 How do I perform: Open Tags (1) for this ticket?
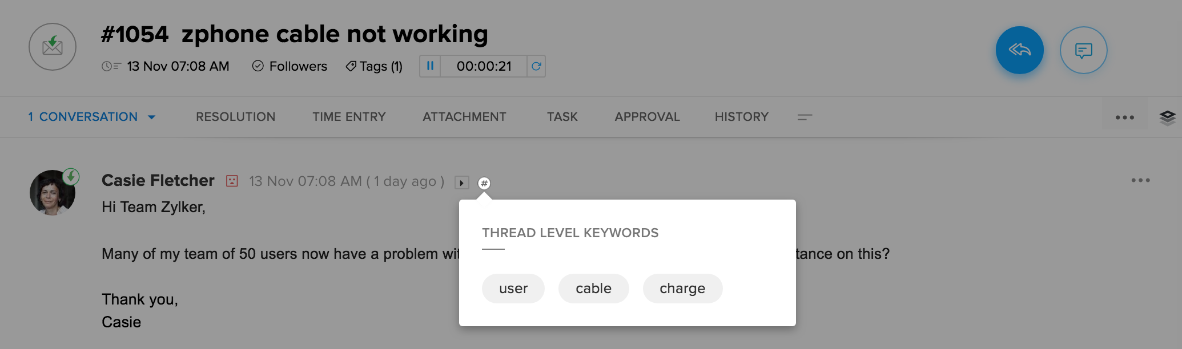tap(374, 67)
